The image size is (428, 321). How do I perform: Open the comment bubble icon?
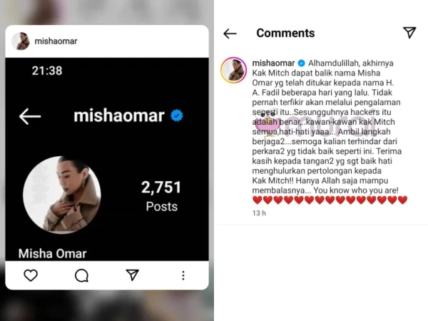click(81, 275)
